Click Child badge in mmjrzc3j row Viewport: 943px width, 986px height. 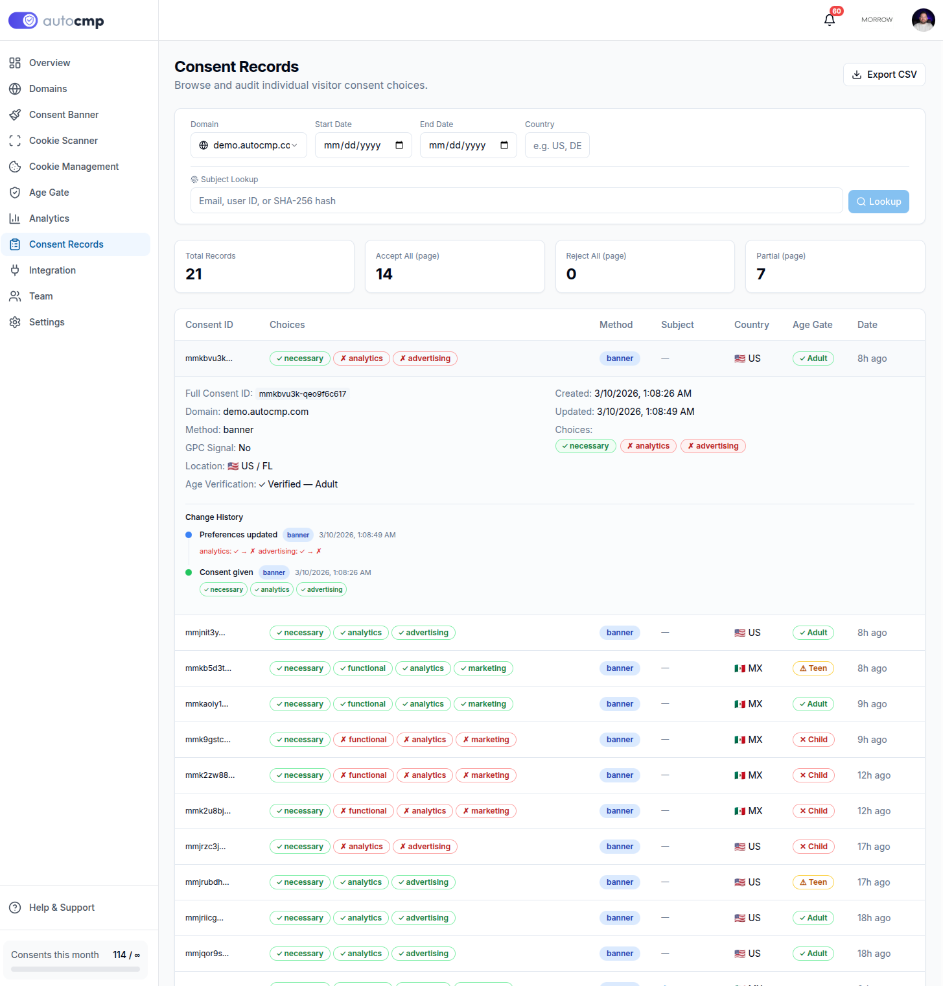click(813, 847)
